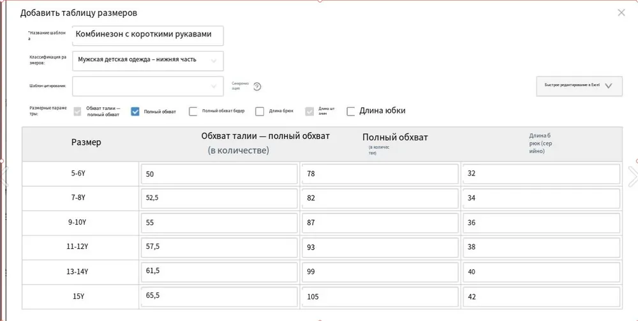This screenshot has width=638, height=321.
Task: Select the 15Y size row label
Action: (x=78, y=296)
